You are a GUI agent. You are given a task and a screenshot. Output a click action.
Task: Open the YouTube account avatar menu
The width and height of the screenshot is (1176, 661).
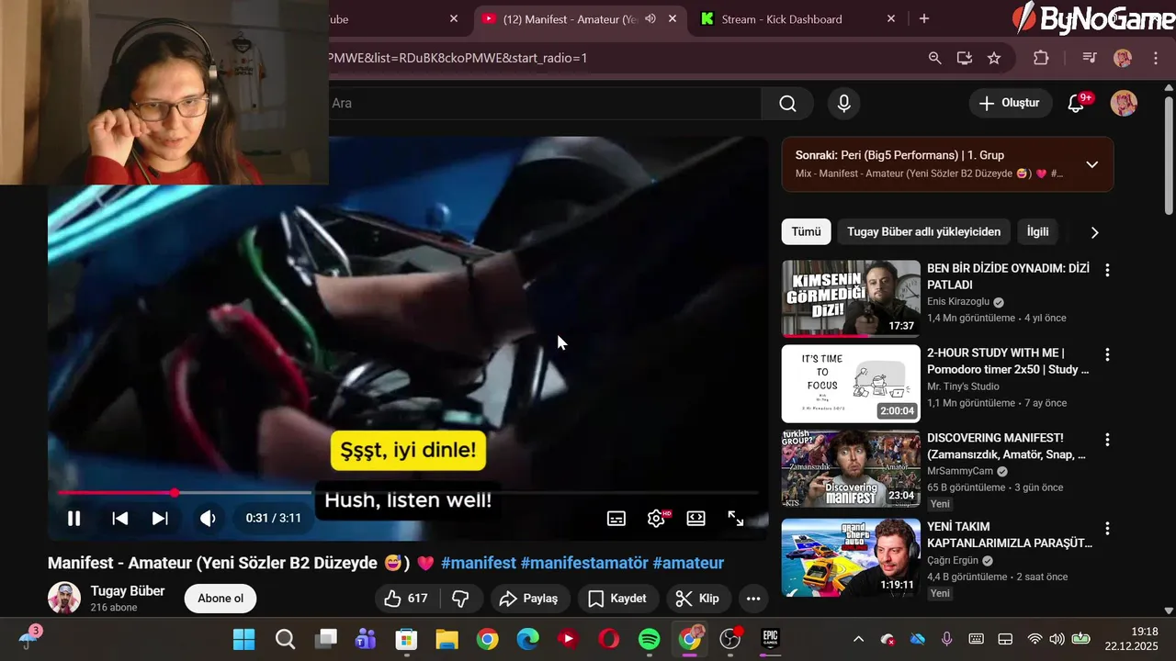point(1124,103)
